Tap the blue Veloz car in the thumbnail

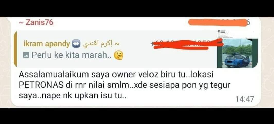tap(237, 61)
